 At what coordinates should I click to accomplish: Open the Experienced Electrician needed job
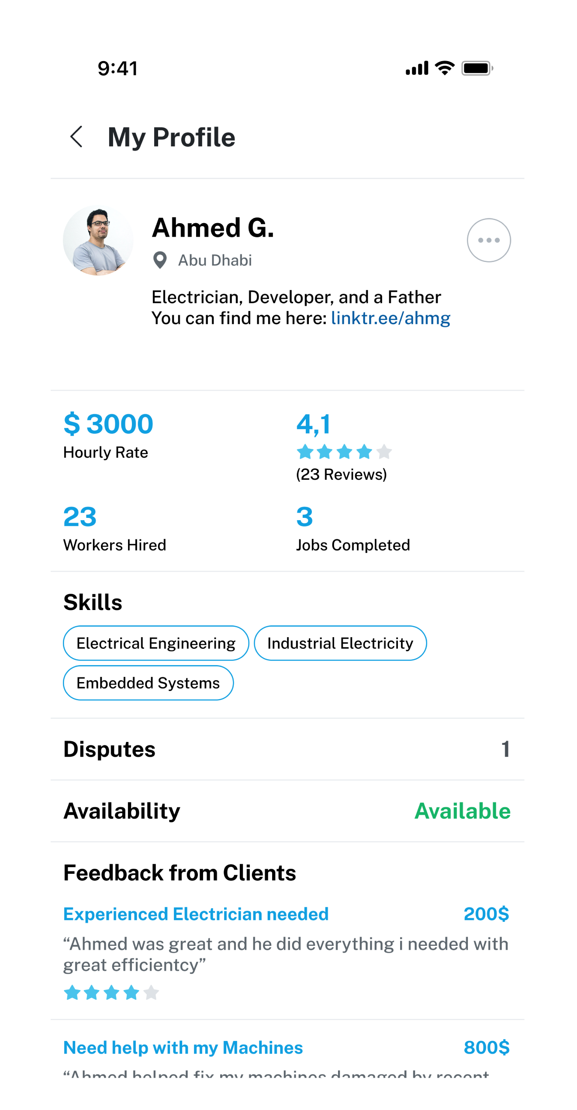(x=196, y=914)
